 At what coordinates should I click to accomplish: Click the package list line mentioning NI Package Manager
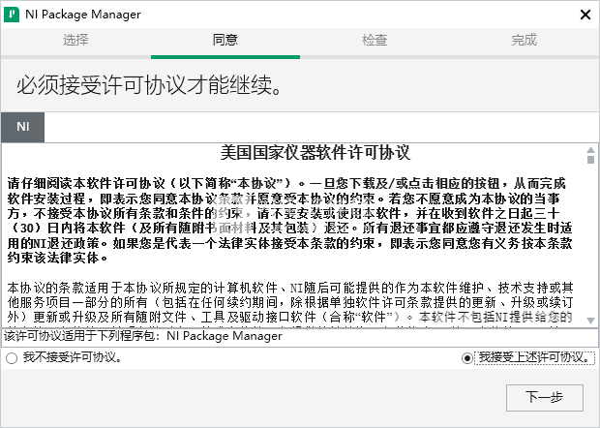(x=145, y=337)
